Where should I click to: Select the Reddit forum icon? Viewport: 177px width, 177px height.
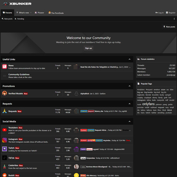pyautogui.click(x=5, y=175)
